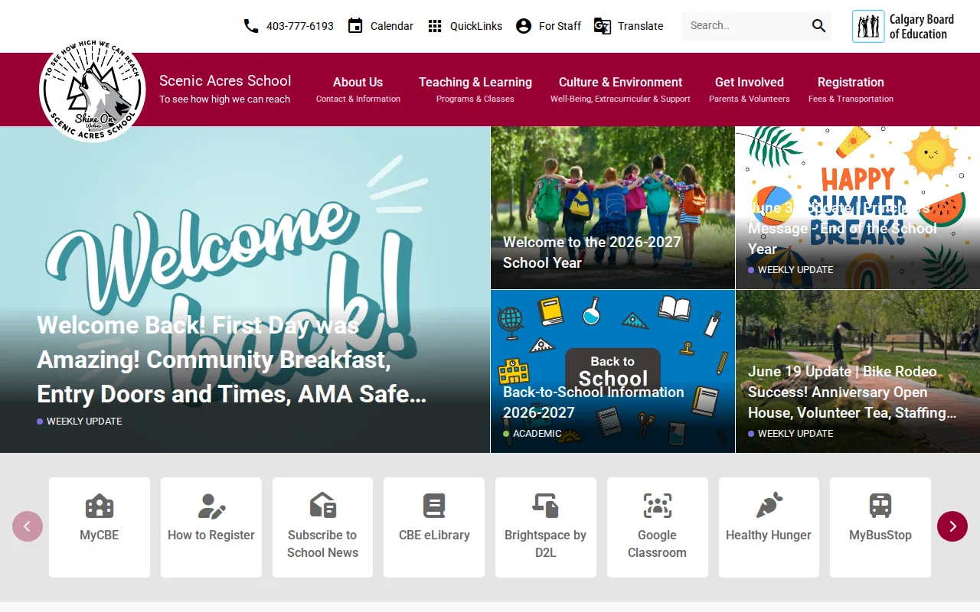Click the MyCBE label text
The image size is (980, 612).
pyautogui.click(x=100, y=535)
